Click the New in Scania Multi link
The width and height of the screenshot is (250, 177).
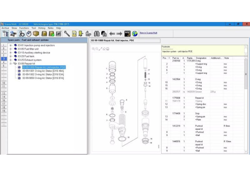pyautogui.click(x=148, y=33)
